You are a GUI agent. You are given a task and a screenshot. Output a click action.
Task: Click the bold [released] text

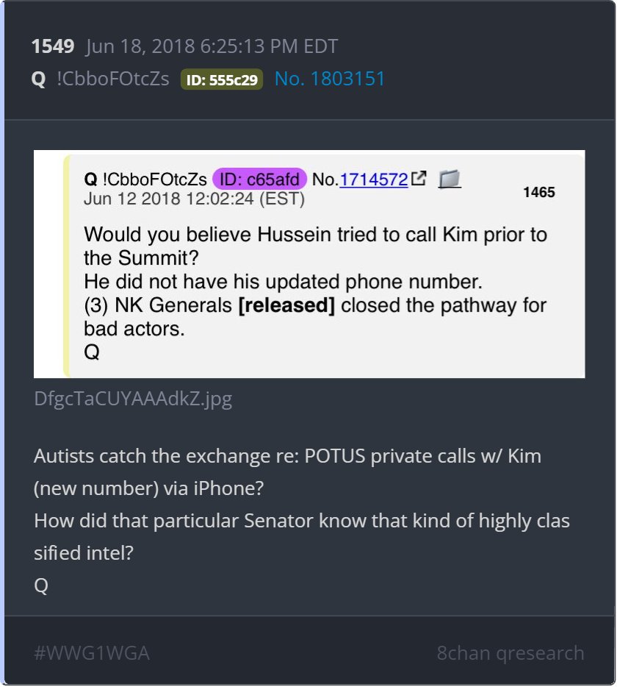click(286, 305)
